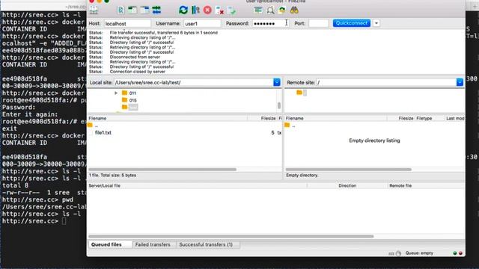Click the process queue icon
Image resolution: width=479 pixels, height=269 pixels.
tap(195, 10)
